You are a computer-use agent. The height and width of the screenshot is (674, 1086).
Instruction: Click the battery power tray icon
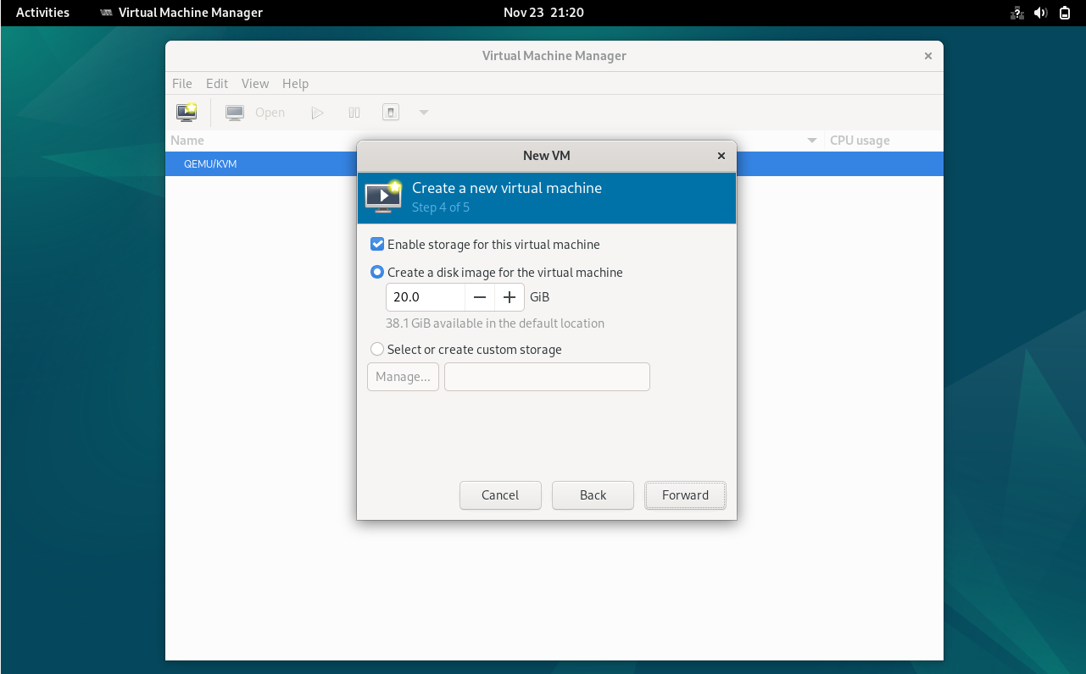[1065, 13]
